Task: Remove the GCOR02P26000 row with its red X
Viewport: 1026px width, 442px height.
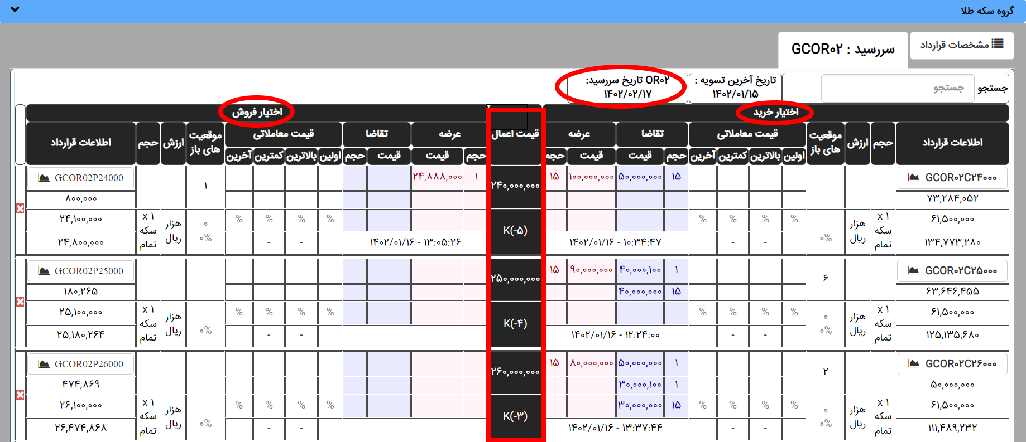Action: [x=20, y=395]
